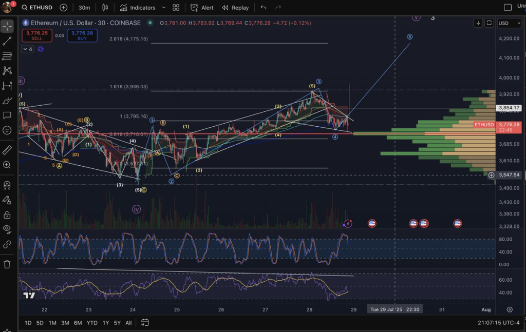Toggle lock all drawings padlock
526x332 pixels.
click(7, 214)
